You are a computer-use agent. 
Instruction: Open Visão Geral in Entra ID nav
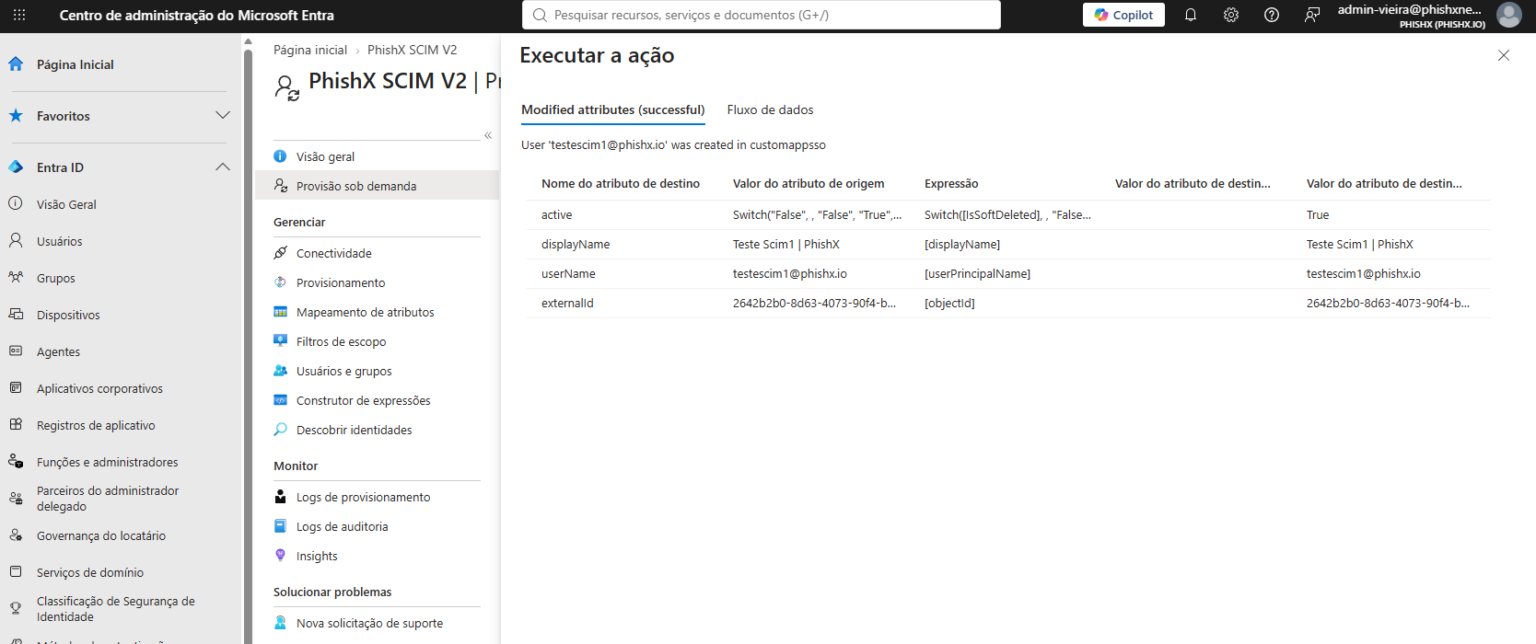[66, 204]
